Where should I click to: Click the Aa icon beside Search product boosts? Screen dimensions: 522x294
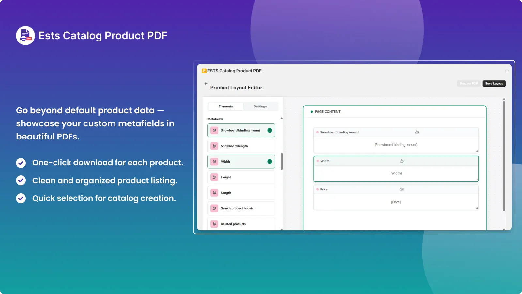pos(214,208)
